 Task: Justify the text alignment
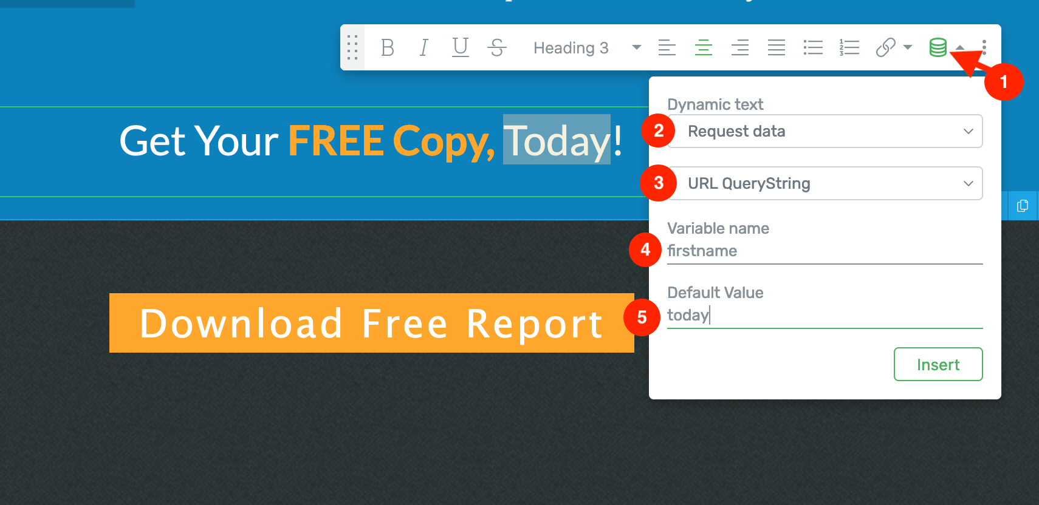click(x=776, y=47)
